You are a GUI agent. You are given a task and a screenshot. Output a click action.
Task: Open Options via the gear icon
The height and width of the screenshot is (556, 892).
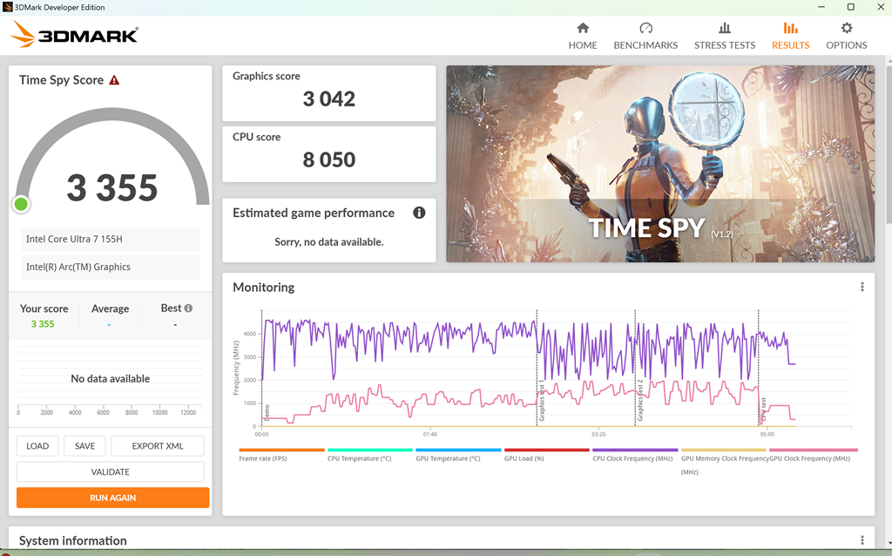[x=846, y=29]
